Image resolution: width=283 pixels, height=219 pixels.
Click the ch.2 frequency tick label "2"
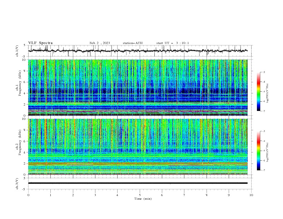[25, 164]
